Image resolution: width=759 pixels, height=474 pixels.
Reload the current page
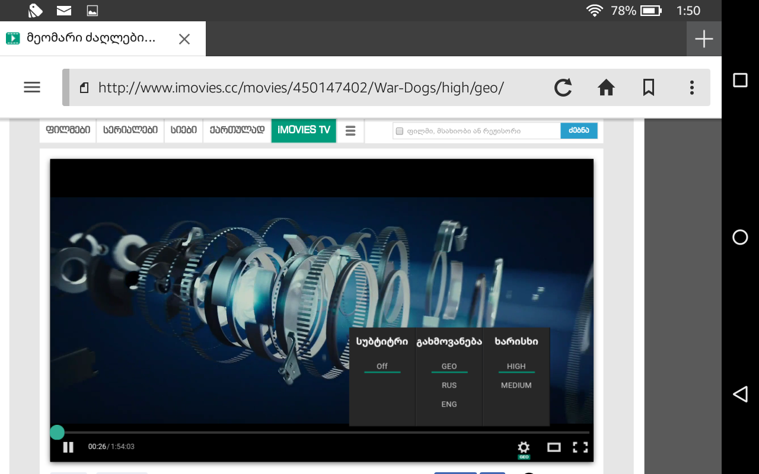tap(563, 88)
